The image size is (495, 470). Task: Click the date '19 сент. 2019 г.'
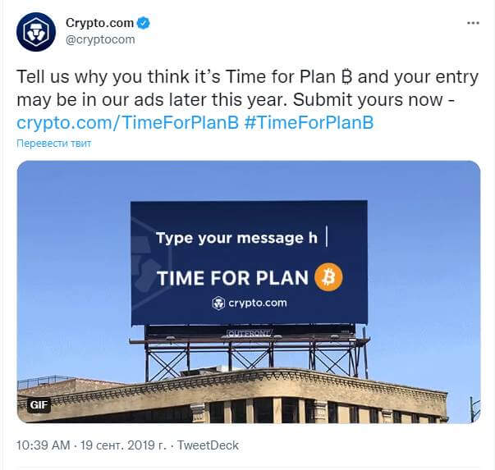(123, 445)
